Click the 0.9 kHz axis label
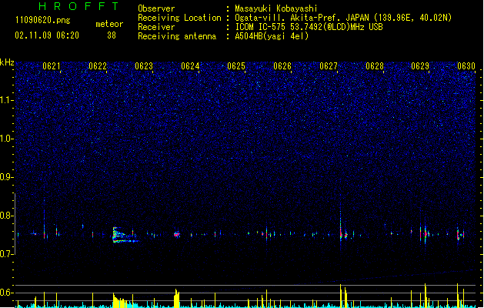The height and width of the screenshot is (308, 484). tap(7, 177)
